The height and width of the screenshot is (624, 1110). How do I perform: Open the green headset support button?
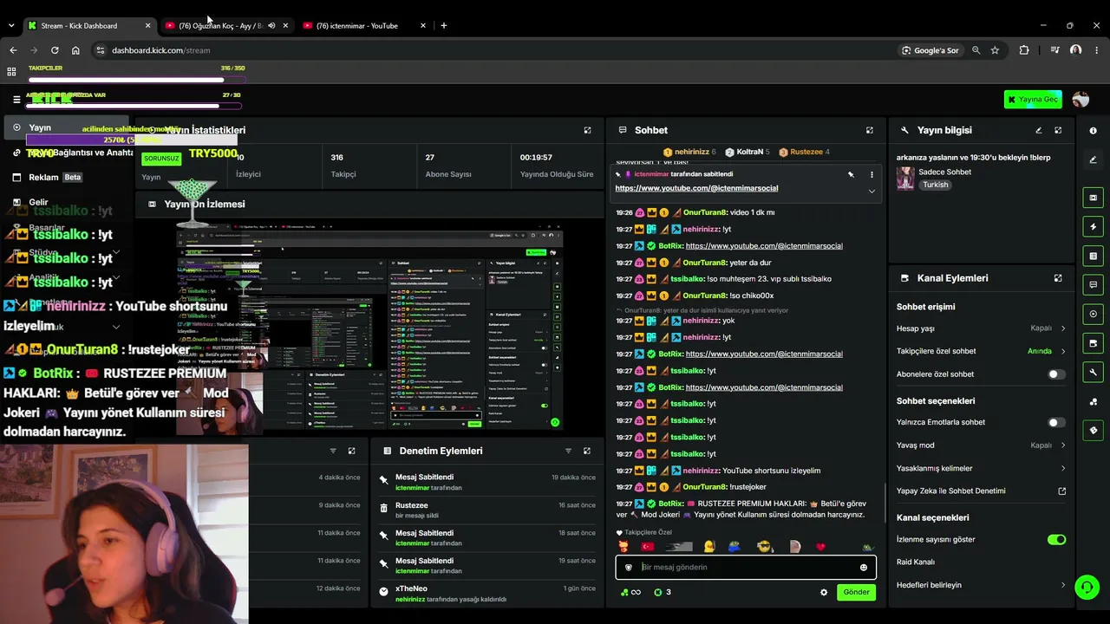(x=1087, y=588)
